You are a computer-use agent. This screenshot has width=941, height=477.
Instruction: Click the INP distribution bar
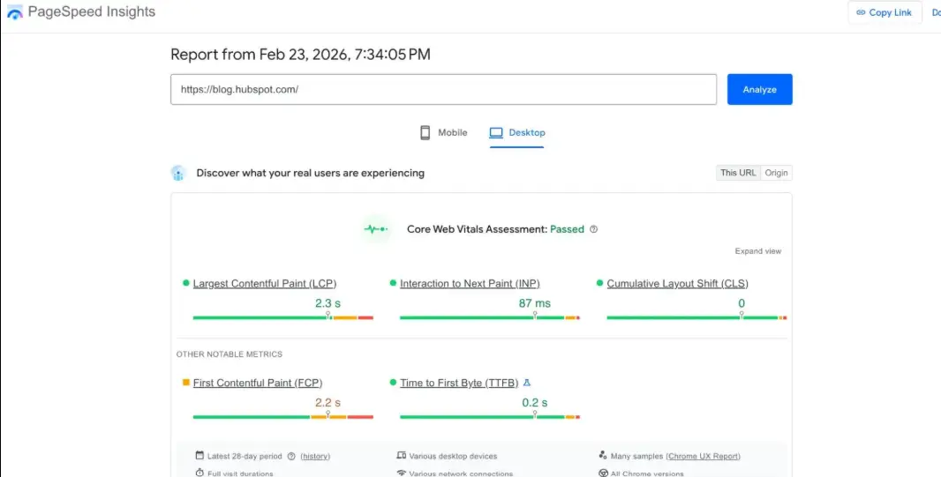[490, 317]
